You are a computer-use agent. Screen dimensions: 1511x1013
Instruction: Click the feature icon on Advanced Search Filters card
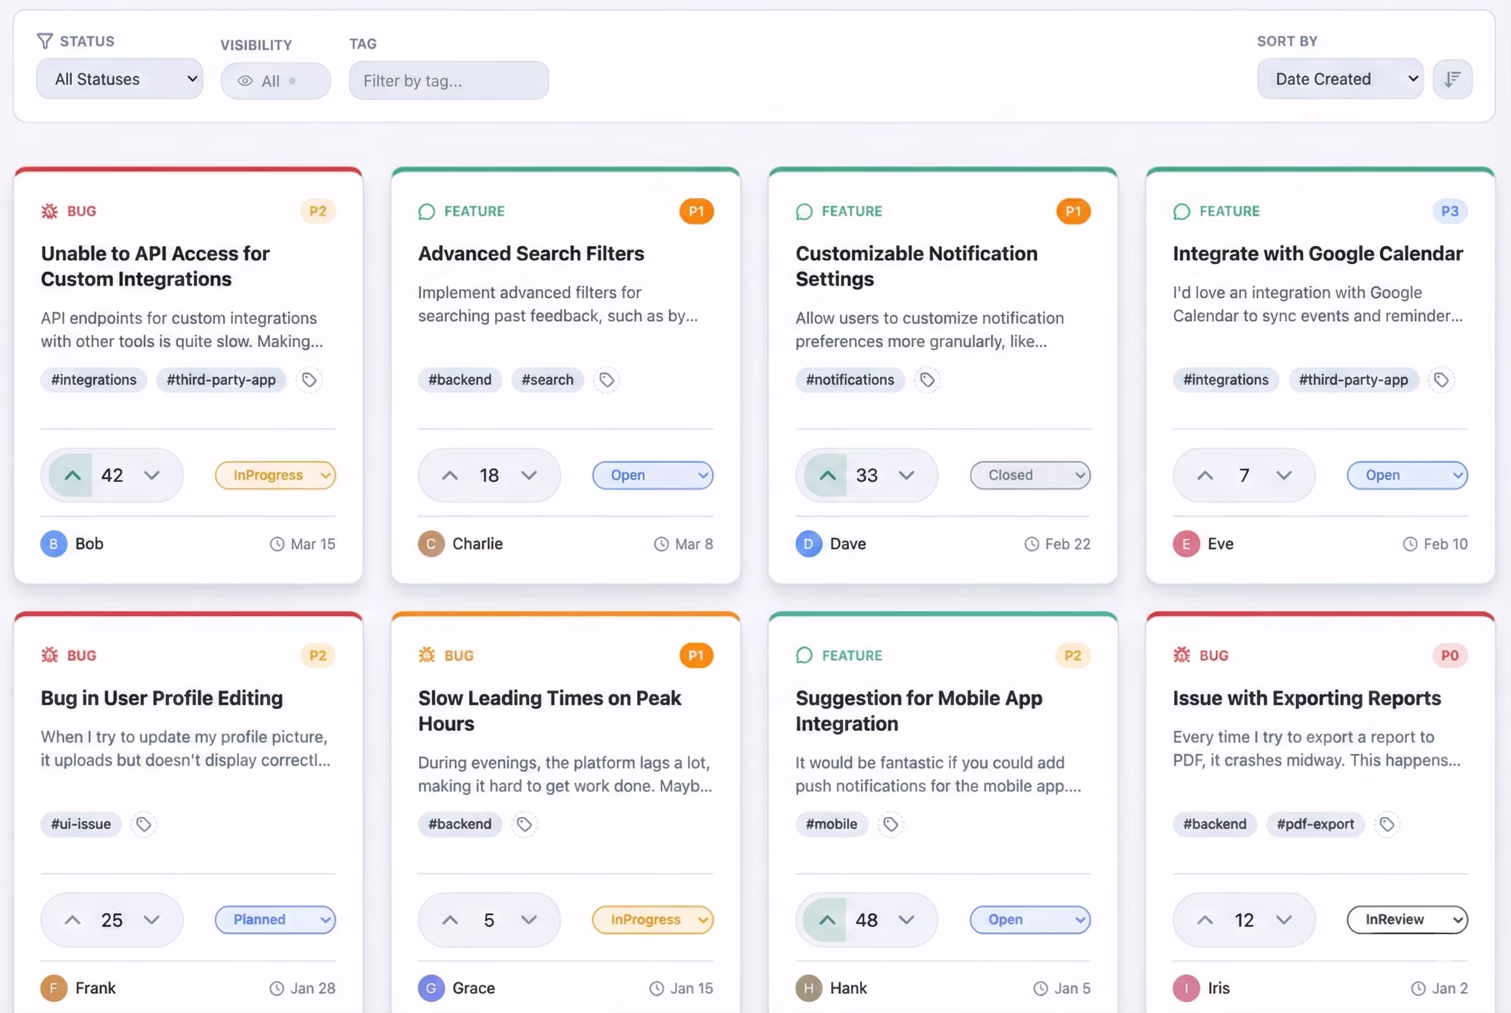(427, 211)
